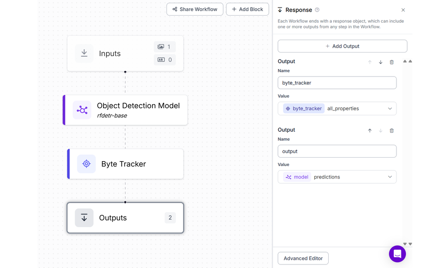Open the Advanced Editor
This screenshot has height=268, width=446.
coord(303,258)
